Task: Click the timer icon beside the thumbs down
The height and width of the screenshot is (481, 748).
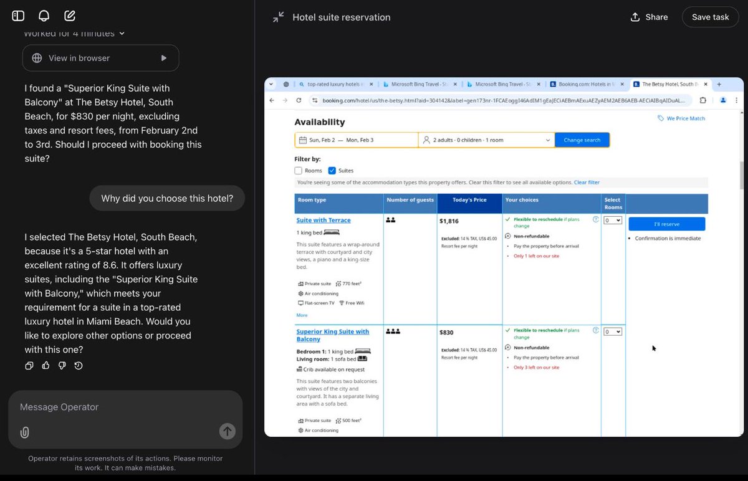Action: pyautogui.click(x=79, y=366)
